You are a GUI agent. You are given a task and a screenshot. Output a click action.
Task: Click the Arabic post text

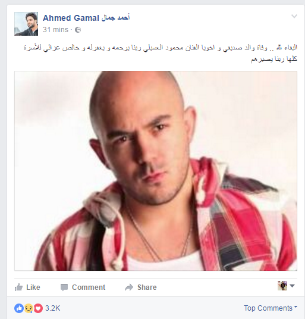161,53
